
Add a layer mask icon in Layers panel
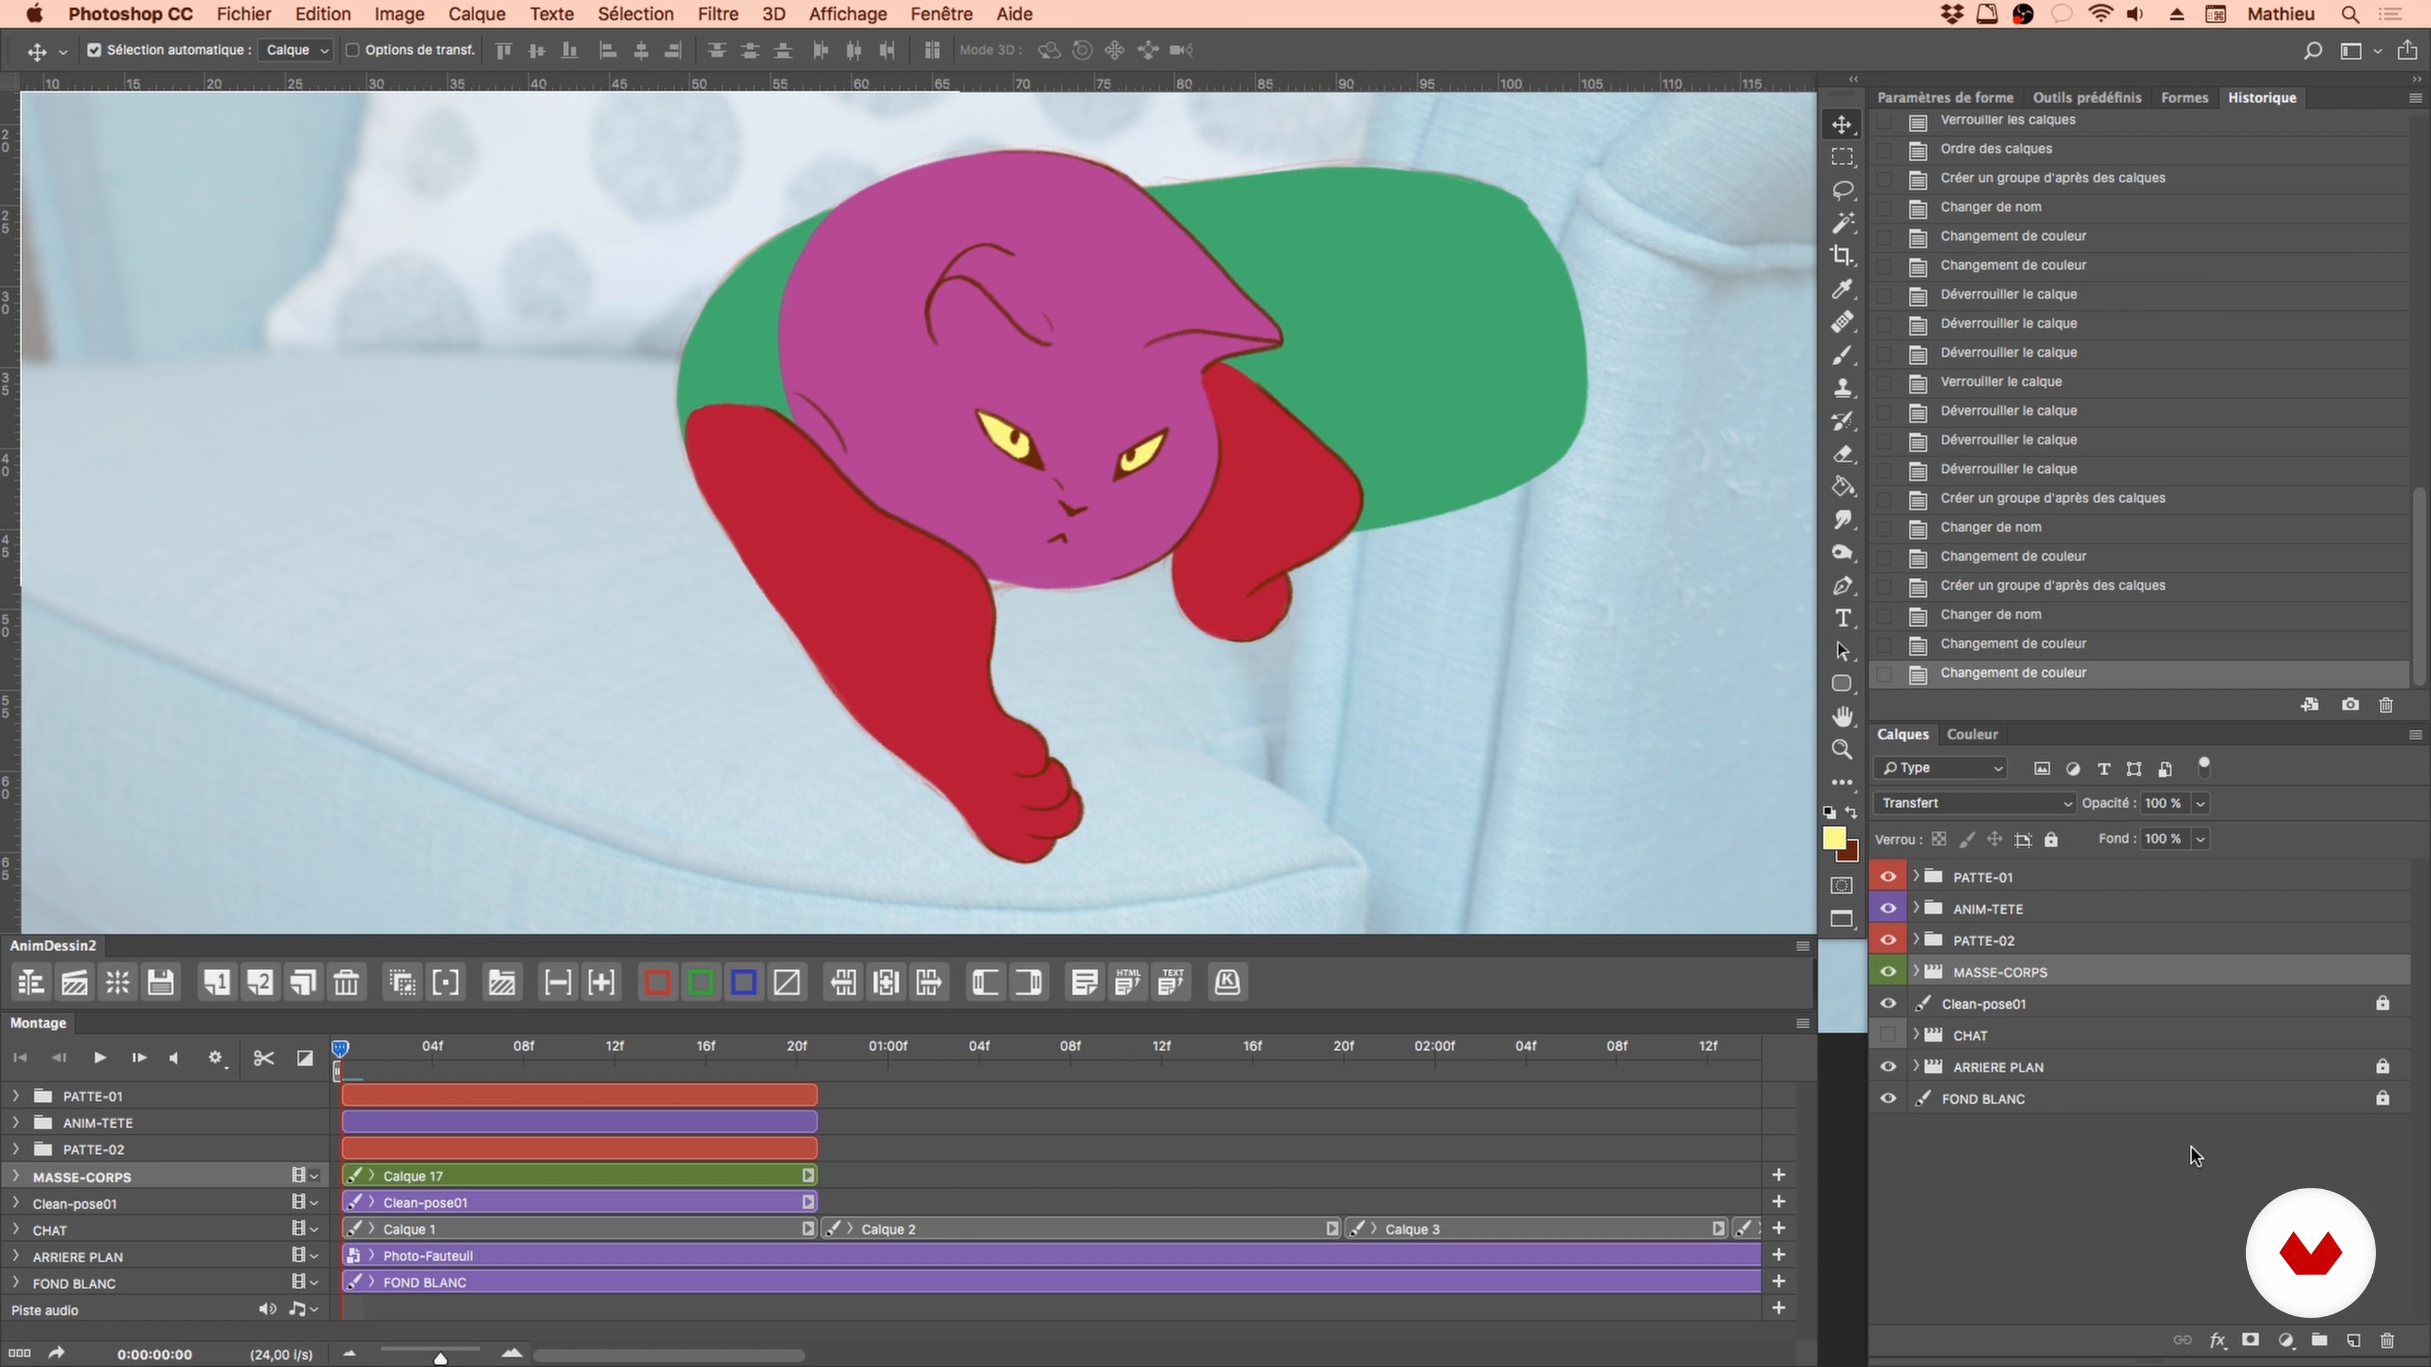point(2251,1340)
